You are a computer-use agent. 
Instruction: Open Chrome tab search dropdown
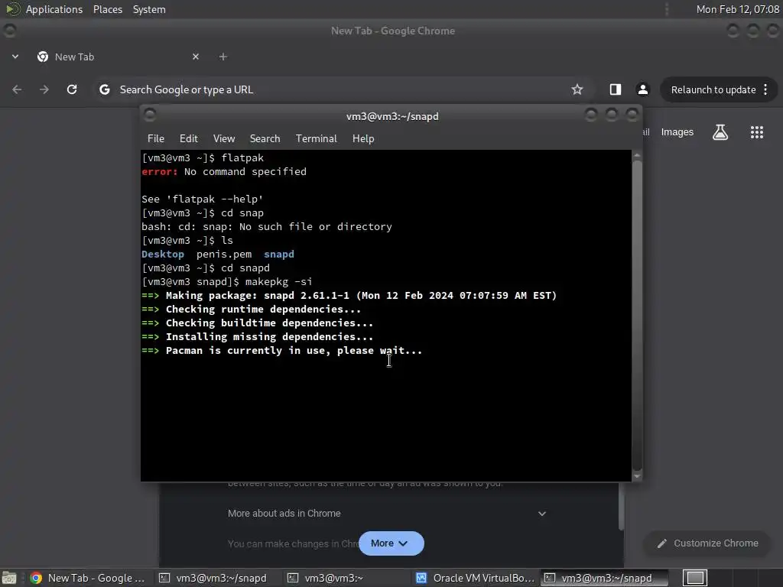(15, 57)
